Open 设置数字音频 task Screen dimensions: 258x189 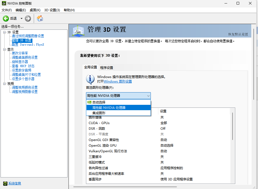click(x=21, y=70)
